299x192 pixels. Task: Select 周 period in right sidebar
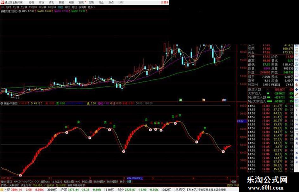pos(297,139)
